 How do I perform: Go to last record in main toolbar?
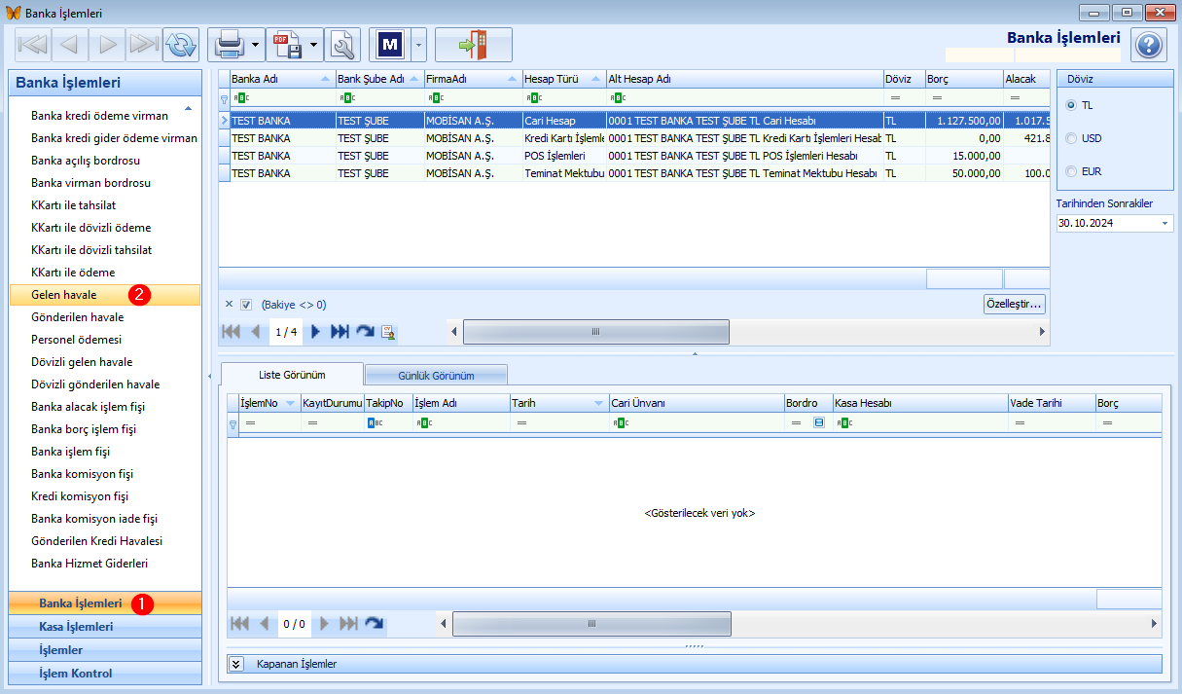pyautogui.click(x=144, y=45)
